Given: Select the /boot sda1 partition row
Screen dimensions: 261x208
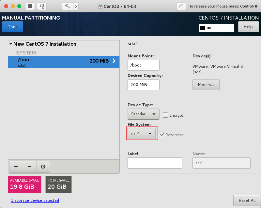Looking at the screenshot, I should click(x=64, y=62).
